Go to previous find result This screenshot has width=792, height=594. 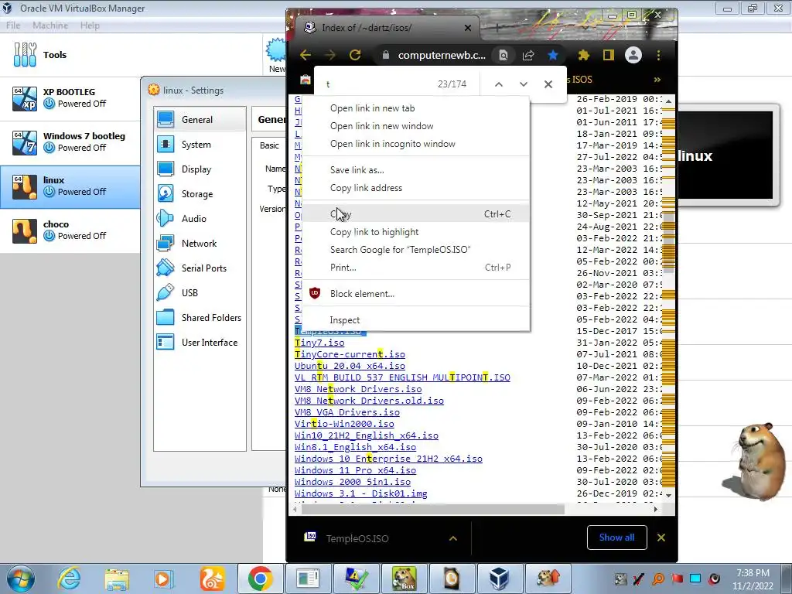(x=499, y=84)
